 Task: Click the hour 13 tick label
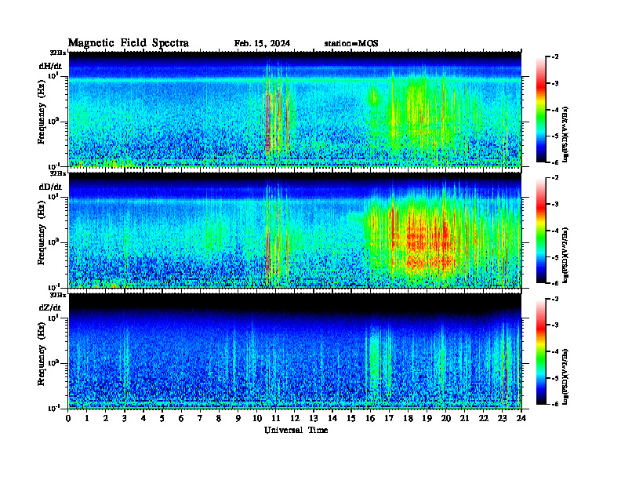coord(314,418)
